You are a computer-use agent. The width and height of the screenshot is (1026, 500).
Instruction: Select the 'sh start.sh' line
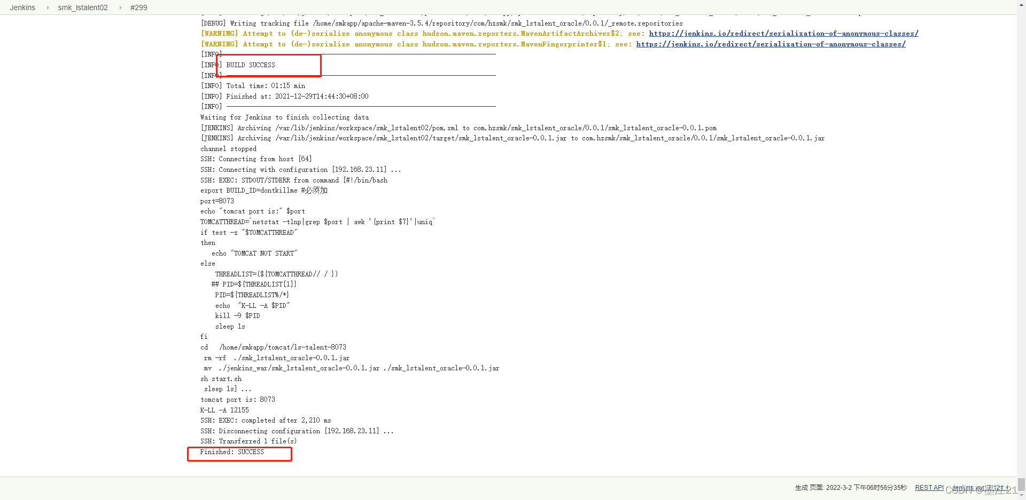pyautogui.click(x=221, y=379)
